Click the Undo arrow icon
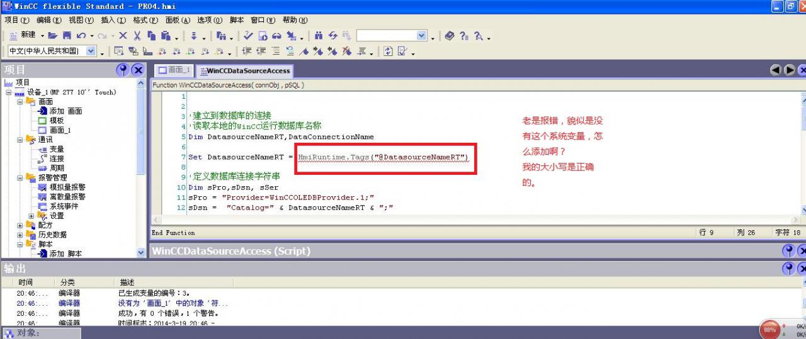This screenshot has width=806, height=339. point(81,36)
